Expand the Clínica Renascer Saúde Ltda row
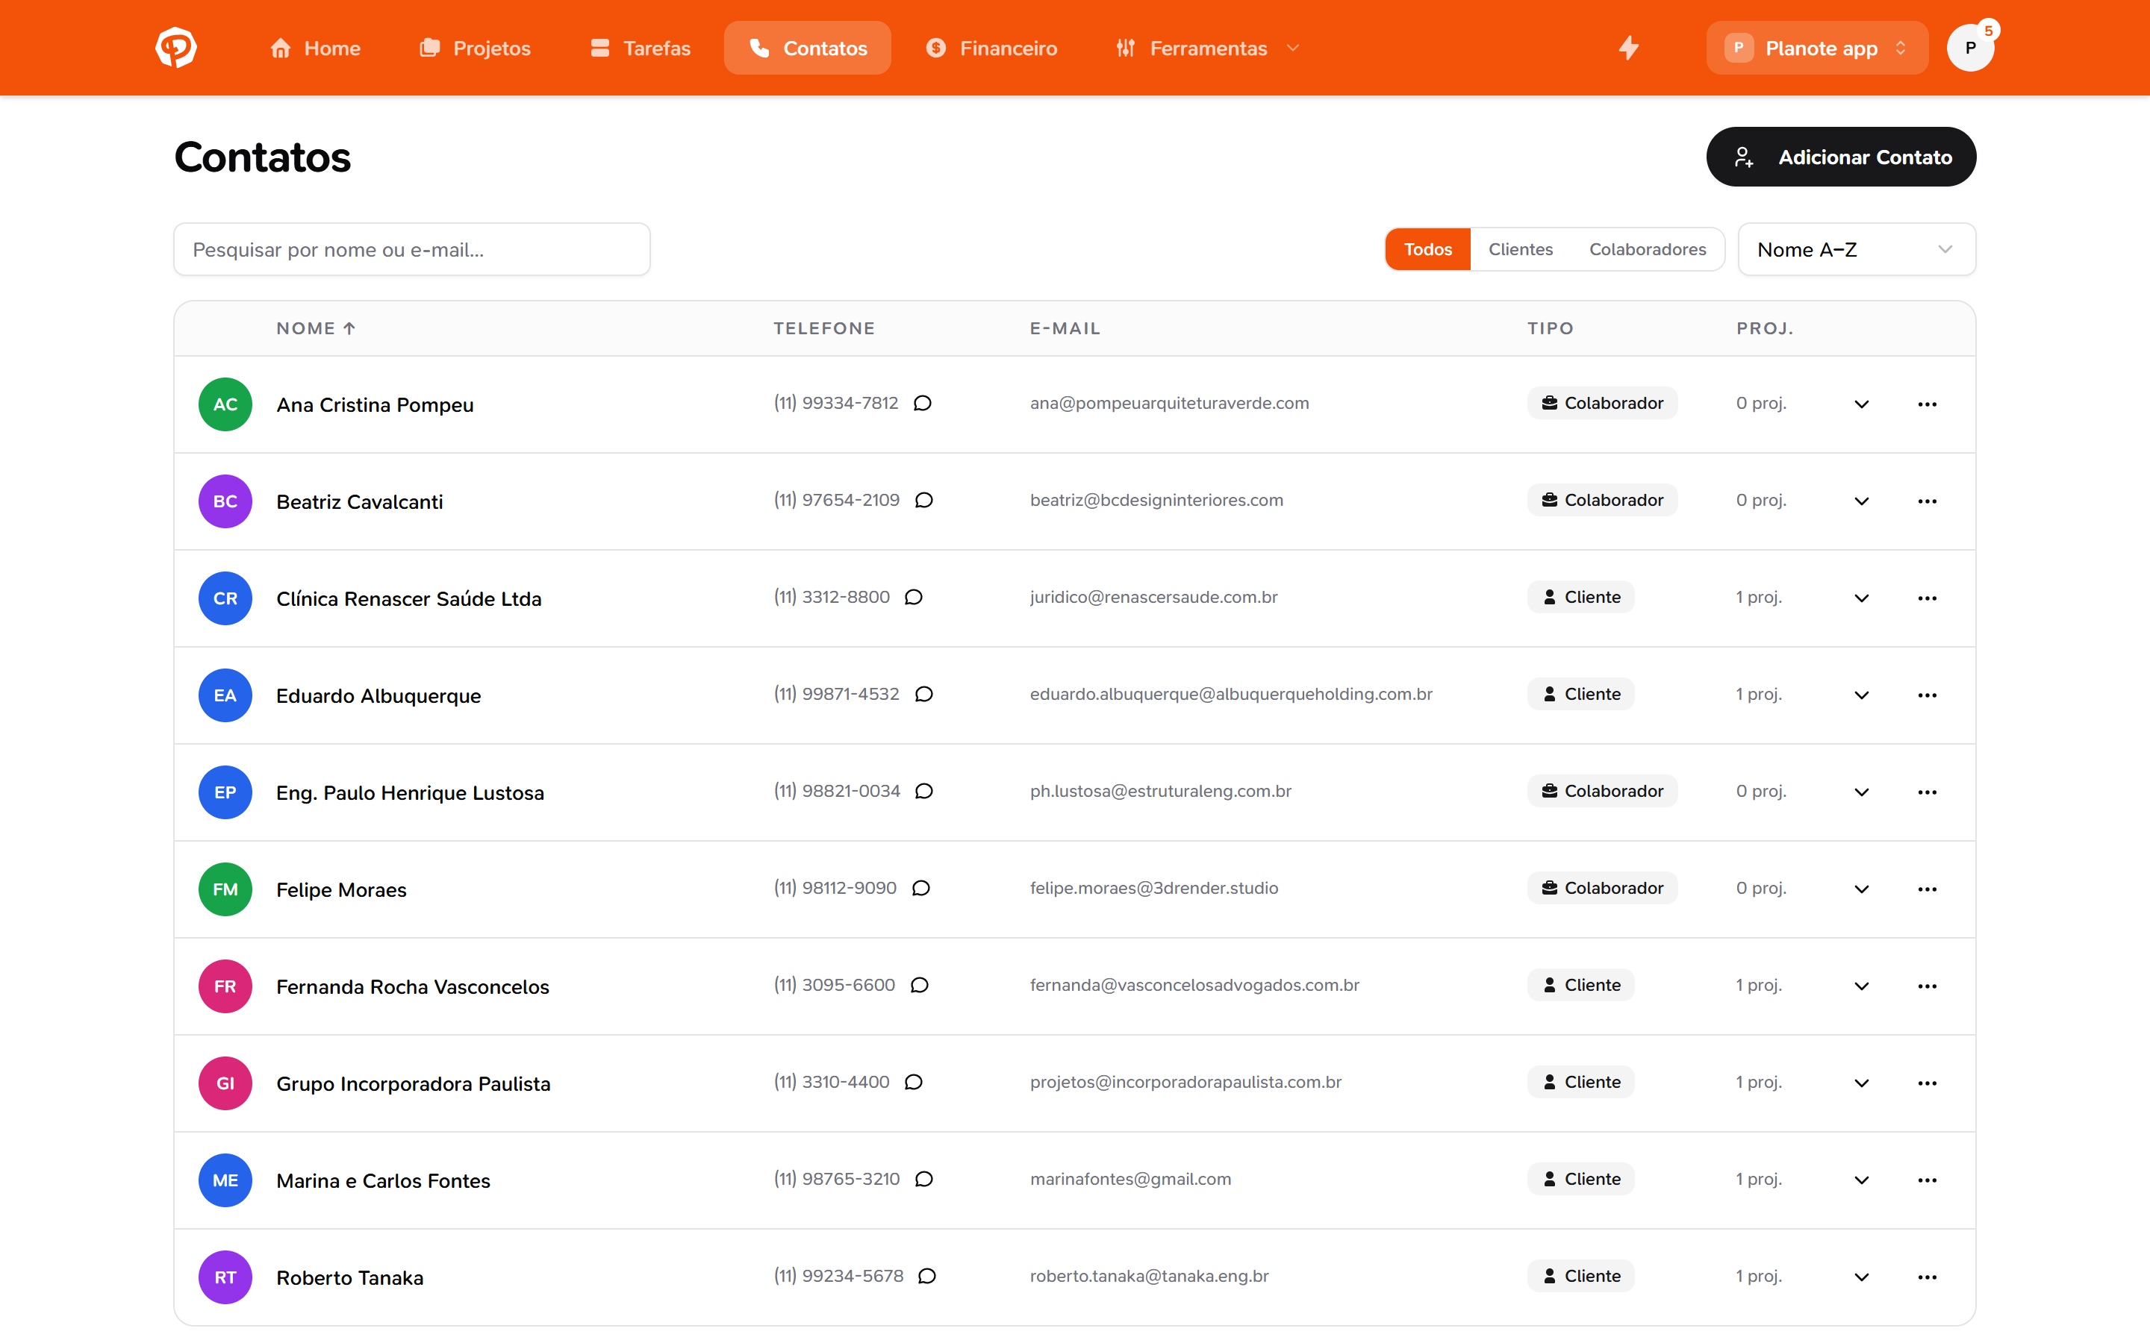2150x1343 pixels. pos(1861,598)
